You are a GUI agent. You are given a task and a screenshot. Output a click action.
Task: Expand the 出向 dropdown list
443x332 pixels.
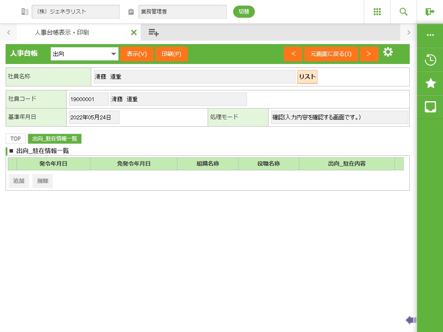pyautogui.click(x=114, y=54)
